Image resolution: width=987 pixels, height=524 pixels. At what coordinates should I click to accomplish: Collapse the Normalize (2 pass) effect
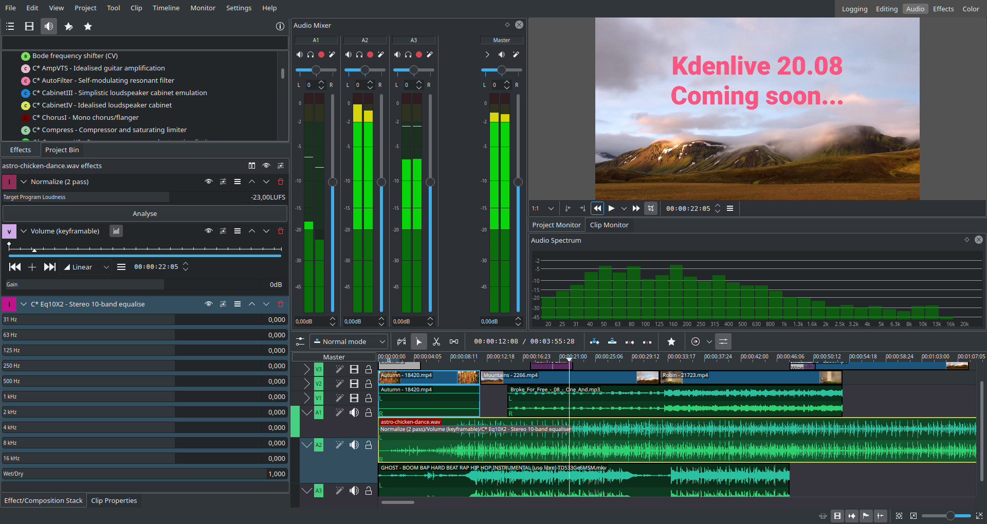(x=24, y=182)
